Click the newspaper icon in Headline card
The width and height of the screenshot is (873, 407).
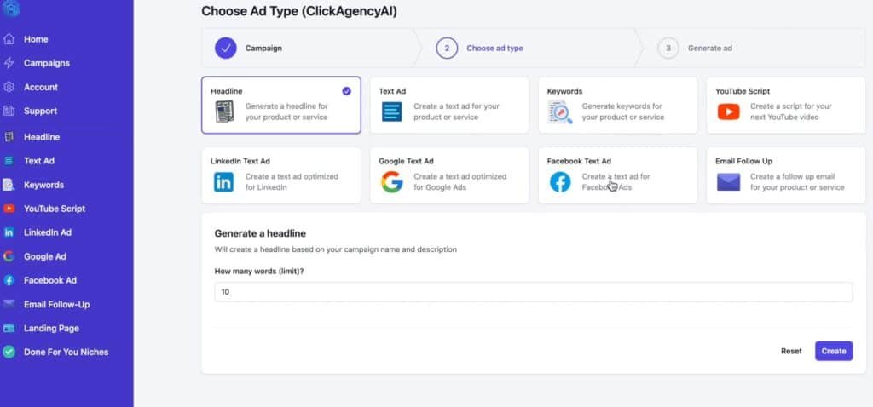click(x=224, y=112)
